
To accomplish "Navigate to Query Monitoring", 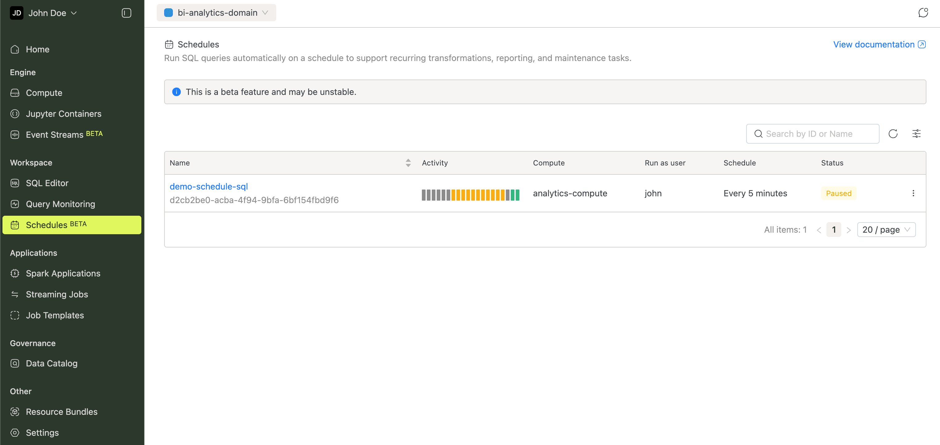I will (x=60, y=204).
